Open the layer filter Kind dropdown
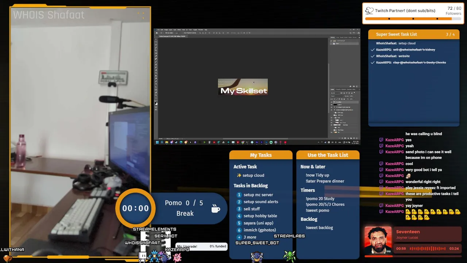Screen dimensions: 467x263 (335, 93)
